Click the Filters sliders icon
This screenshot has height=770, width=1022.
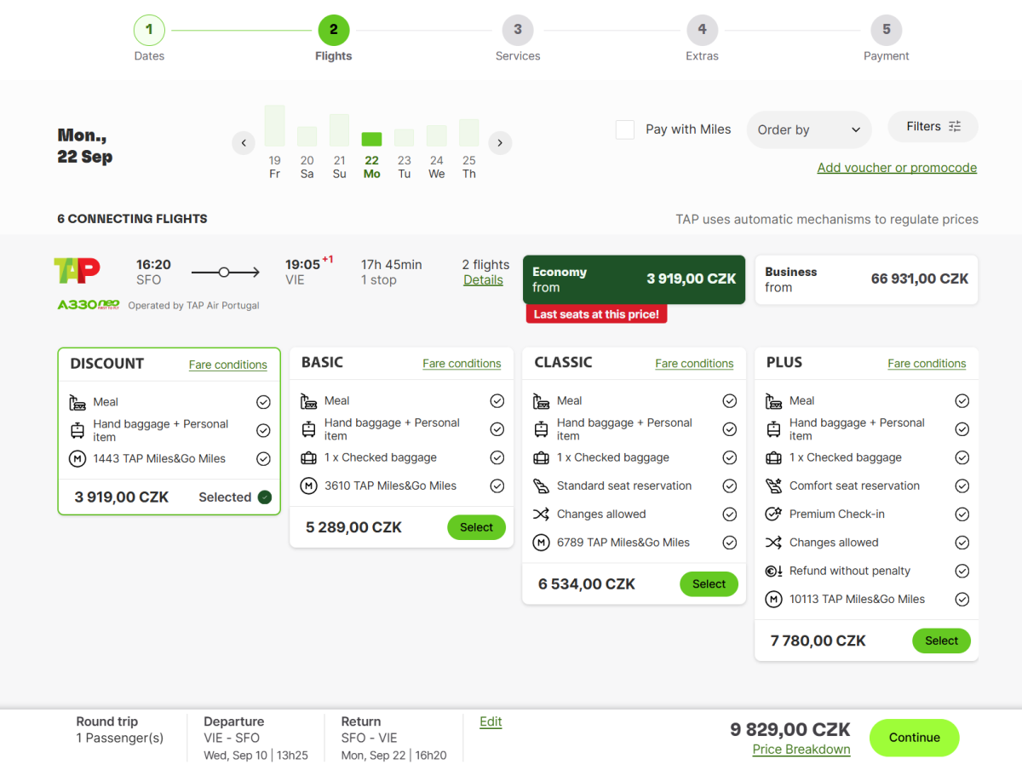[955, 127]
